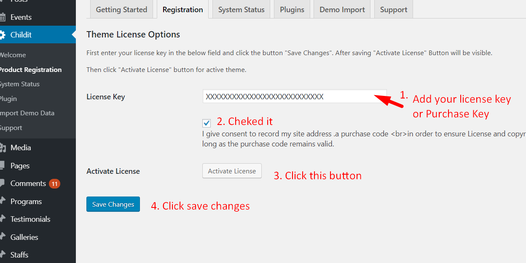
Task: Click the Media icon in sidebar
Action: pyautogui.click(x=3, y=148)
